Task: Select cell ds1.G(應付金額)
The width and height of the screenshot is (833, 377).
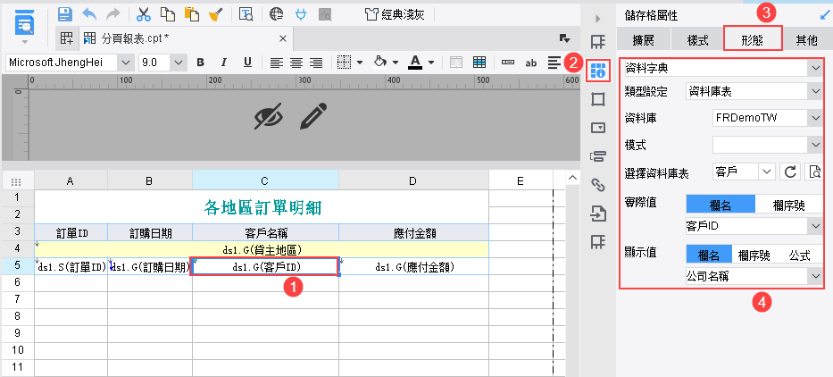Action: (x=414, y=267)
